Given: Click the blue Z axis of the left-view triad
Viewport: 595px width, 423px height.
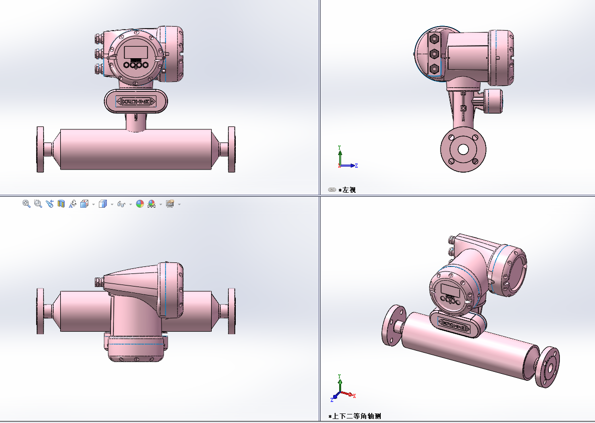Looking at the screenshot, I should click(x=348, y=166).
